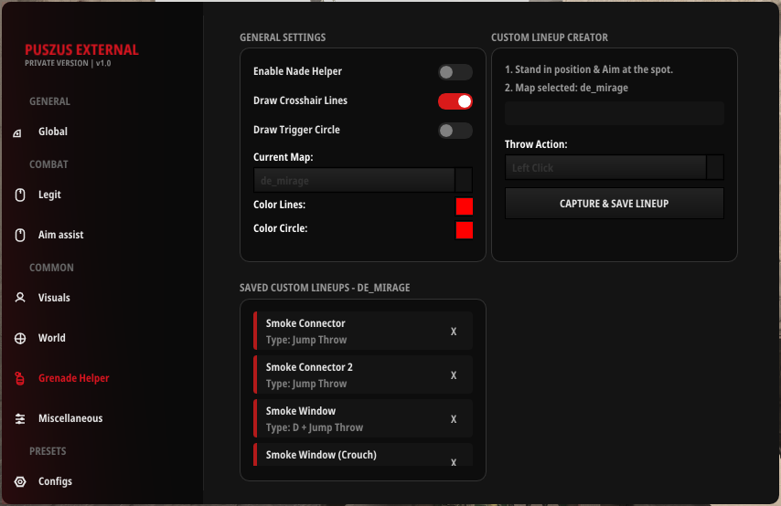Enable the Draw Trigger Circle toggle
781x506 pixels.
(455, 131)
